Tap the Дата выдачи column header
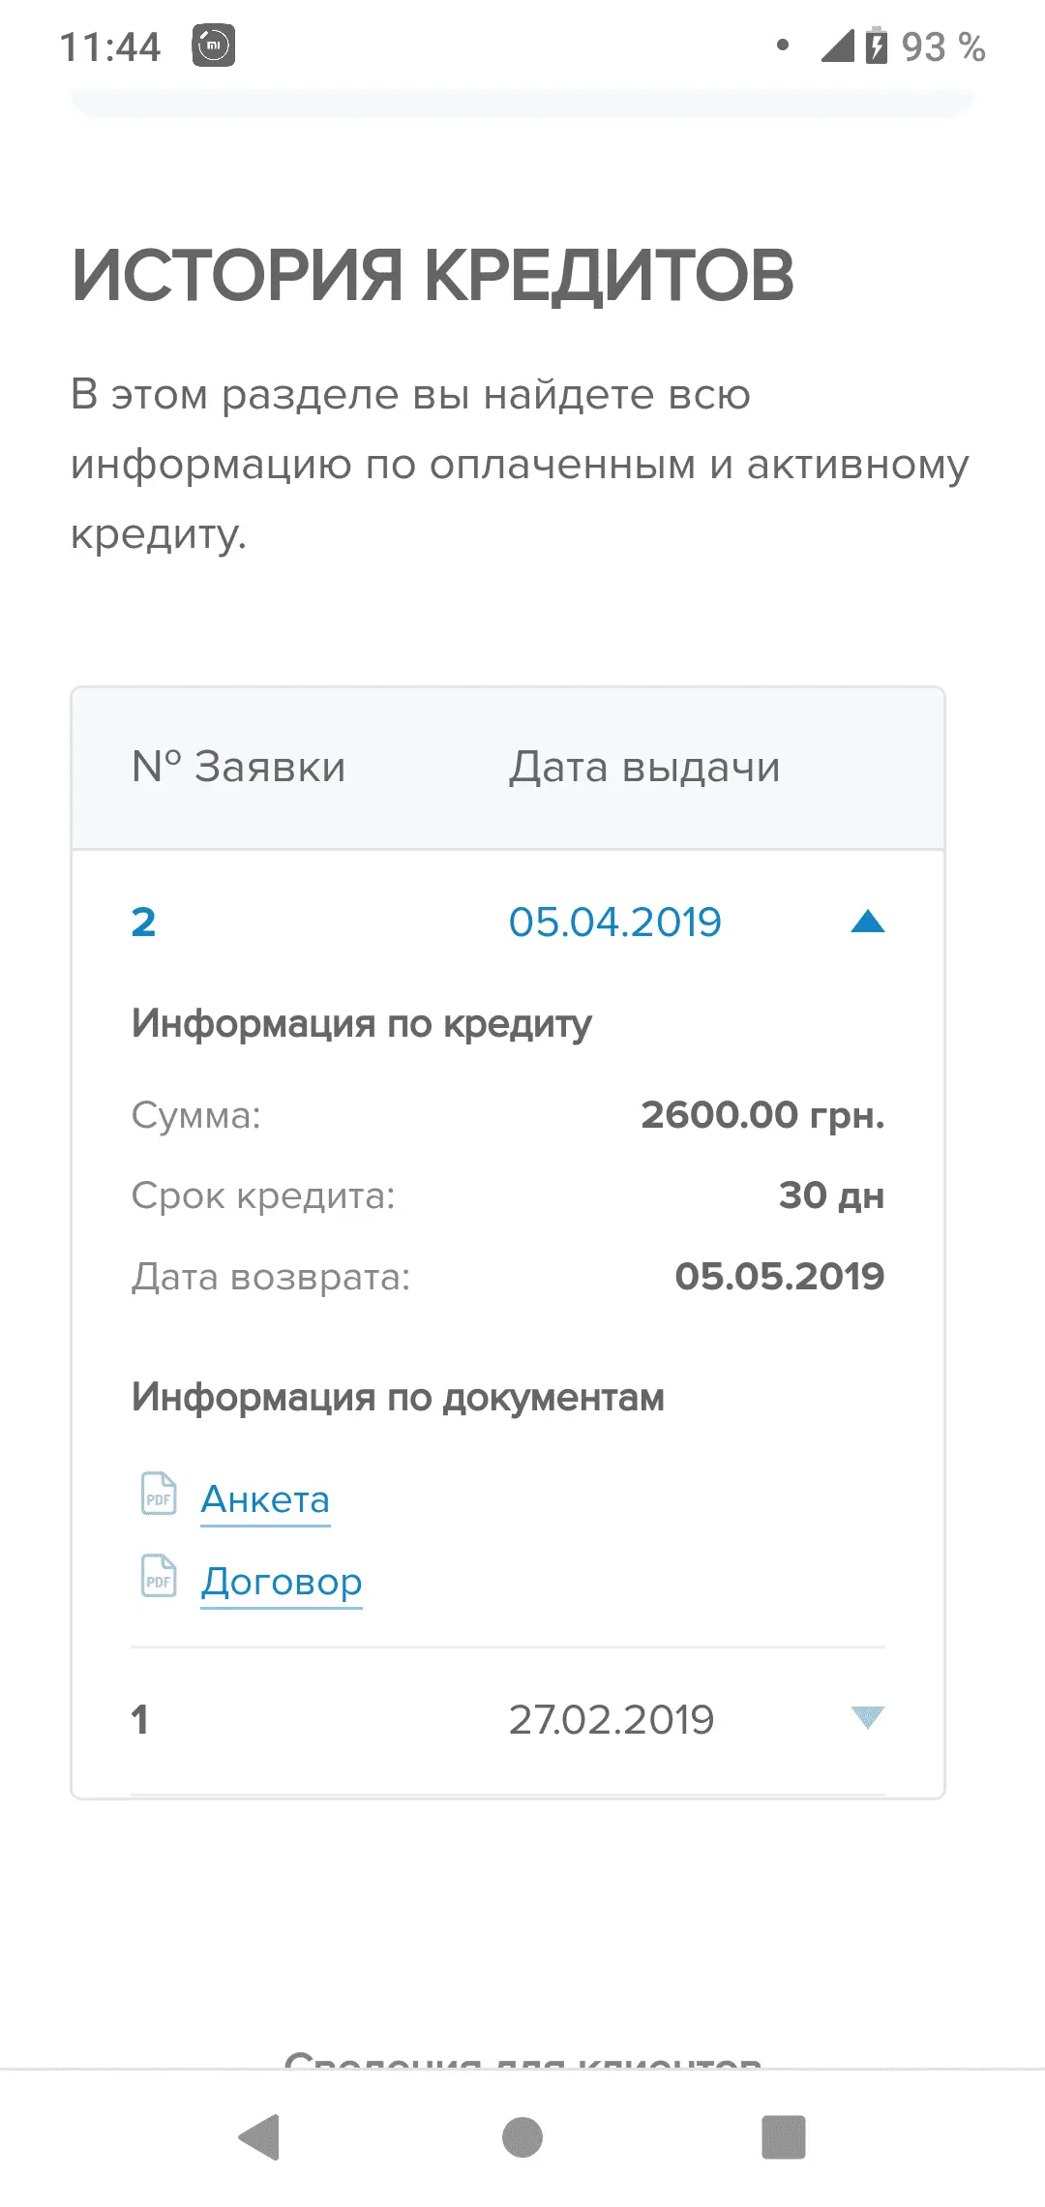The image size is (1045, 2207). [644, 768]
